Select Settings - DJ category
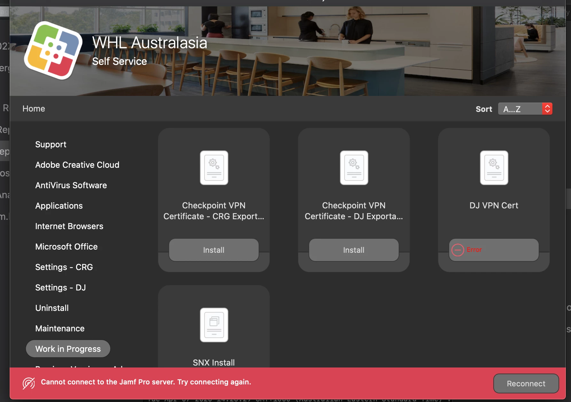The image size is (571, 402). click(x=60, y=288)
